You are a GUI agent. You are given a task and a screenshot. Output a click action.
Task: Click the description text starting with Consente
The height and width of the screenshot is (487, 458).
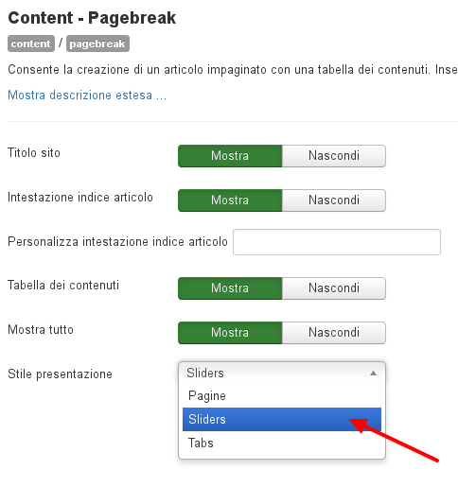click(233, 70)
